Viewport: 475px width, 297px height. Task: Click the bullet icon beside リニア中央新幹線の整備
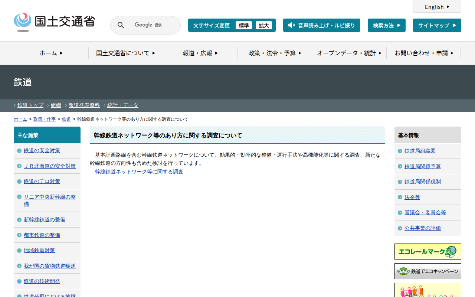[19, 197]
